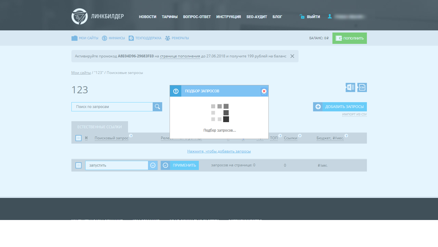The image size is (438, 247).
Task: Click the magnifier search icon
Action: 157,107
